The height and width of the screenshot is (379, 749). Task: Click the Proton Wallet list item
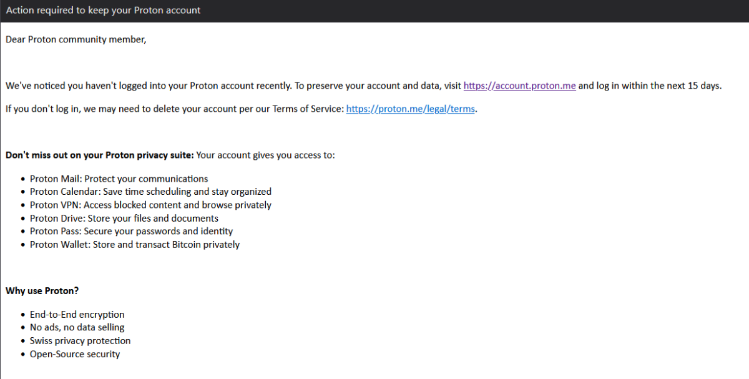134,244
